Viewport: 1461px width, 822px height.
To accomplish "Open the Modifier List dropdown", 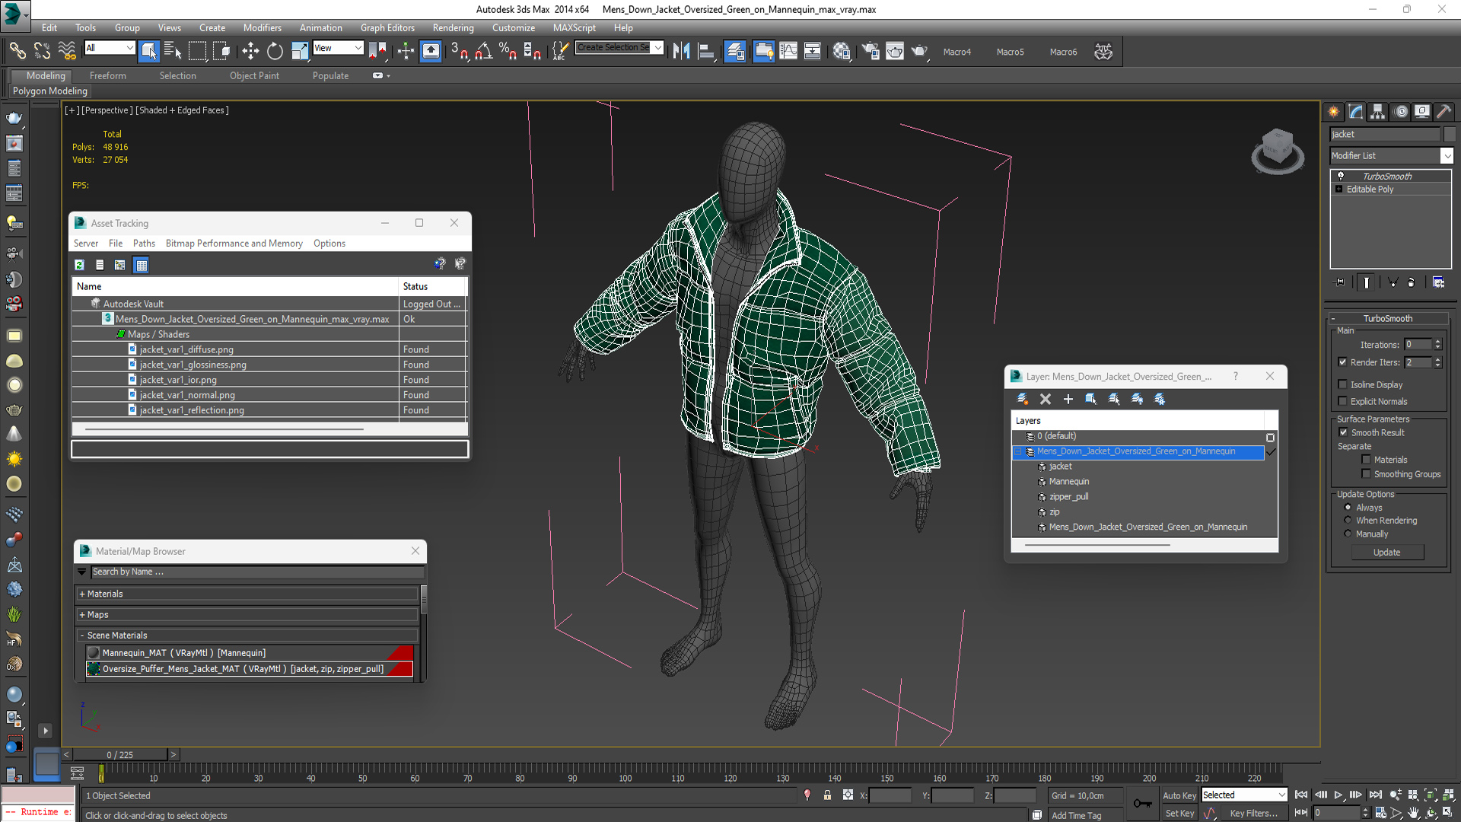I will 1391,155.
